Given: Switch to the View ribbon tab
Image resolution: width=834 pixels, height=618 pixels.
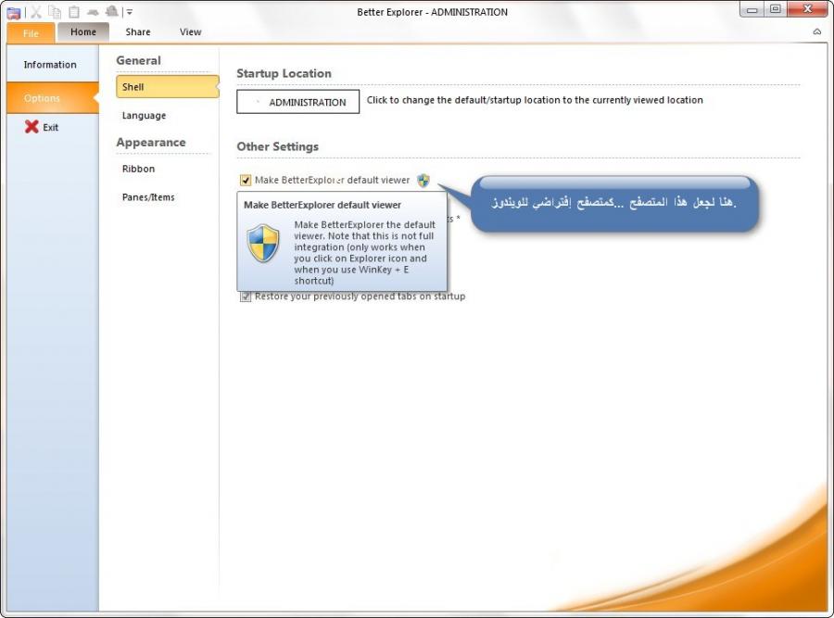Looking at the screenshot, I should [190, 32].
